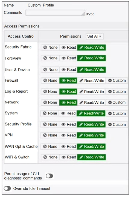Viewport: 131px width, 197px height.
Task: Click the pencil icon for Firewall Read/Write
Action: point(81,81)
